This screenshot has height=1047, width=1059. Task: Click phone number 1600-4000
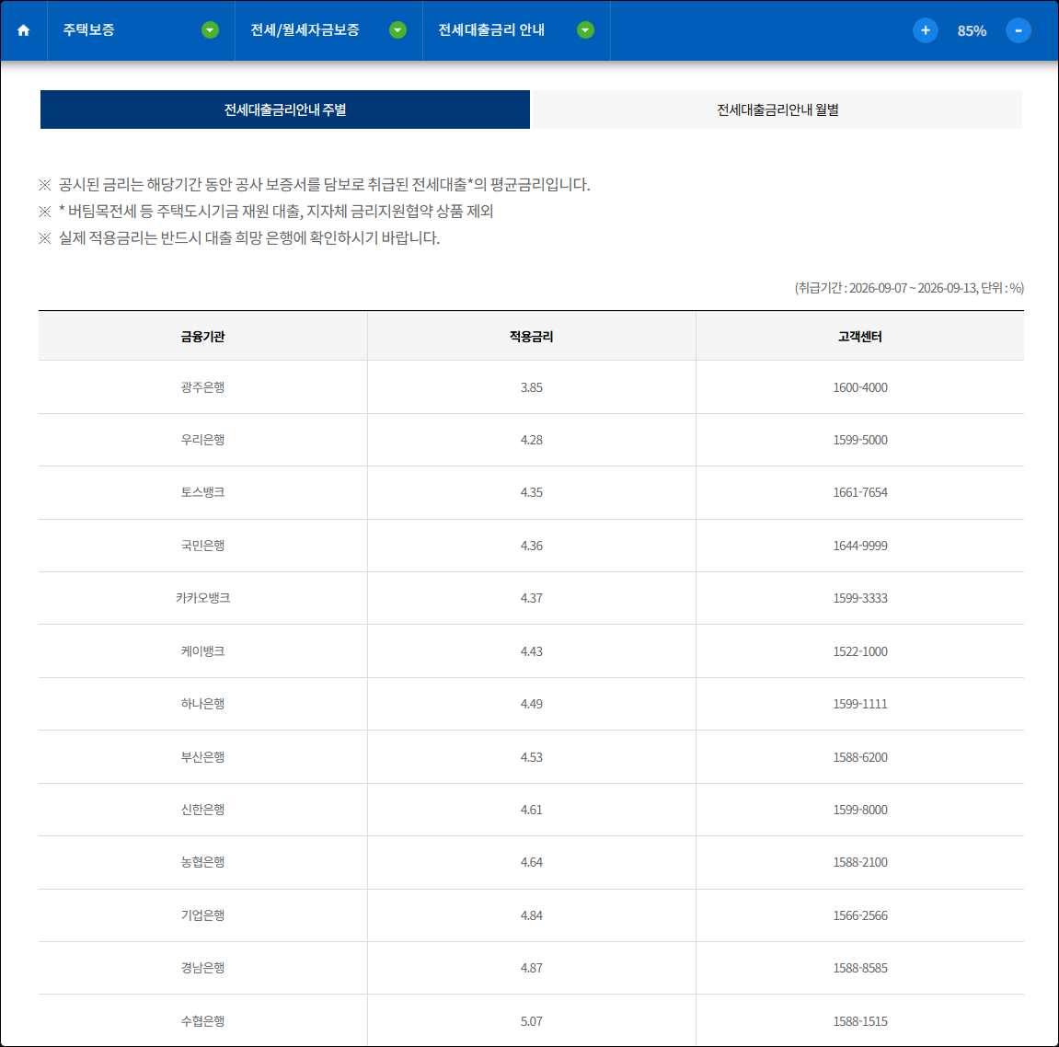[x=859, y=387]
